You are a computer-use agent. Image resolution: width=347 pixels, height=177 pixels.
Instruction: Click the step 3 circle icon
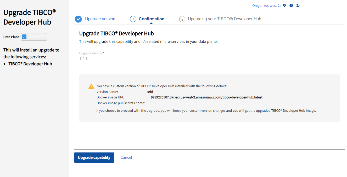click(x=182, y=19)
